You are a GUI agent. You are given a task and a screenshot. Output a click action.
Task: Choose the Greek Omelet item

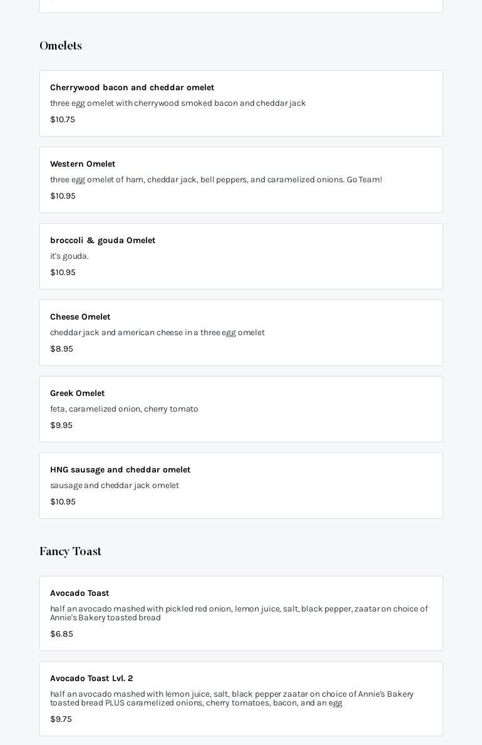(x=78, y=393)
